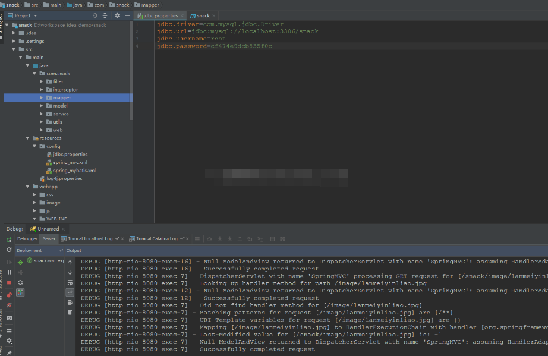Pause the running program
This screenshot has width=548, height=356.
pos(9,272)
